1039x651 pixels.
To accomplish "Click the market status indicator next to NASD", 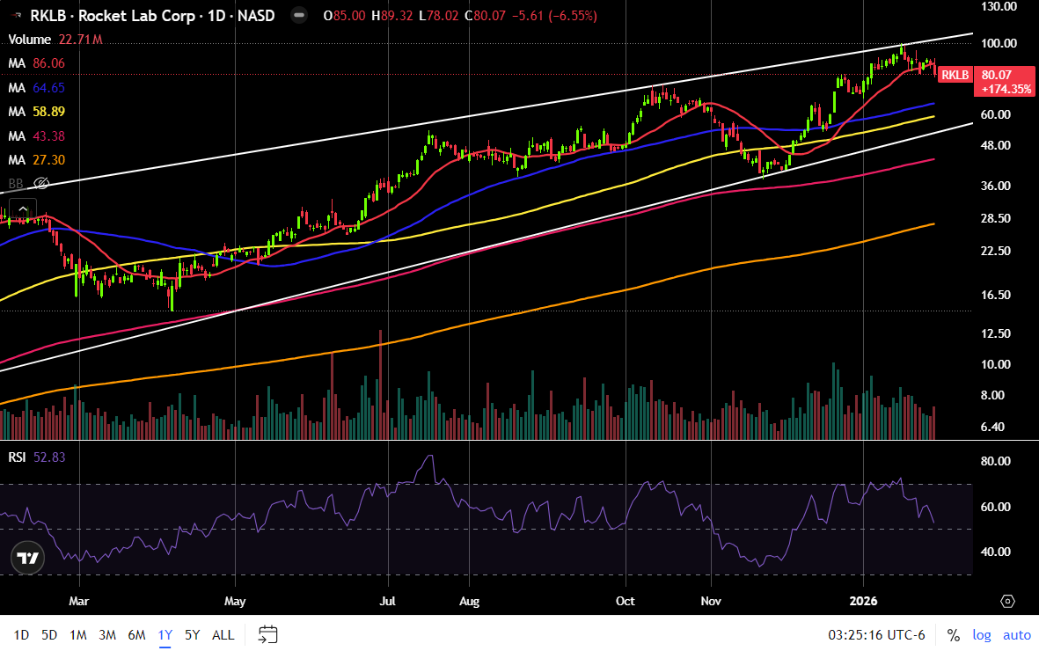I will pyautogui.click(x=299, y=15).
